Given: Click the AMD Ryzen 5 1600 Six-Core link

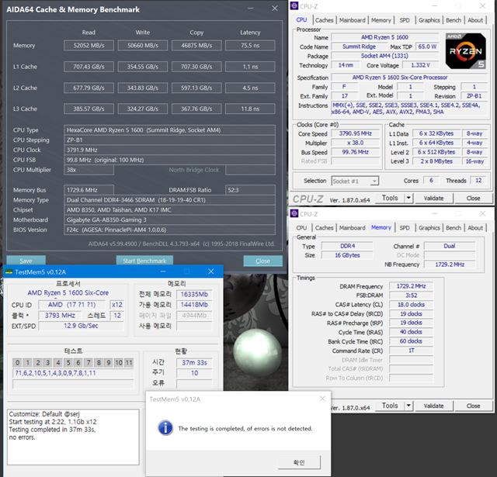Looking at the screenshot, I should 68,292.
